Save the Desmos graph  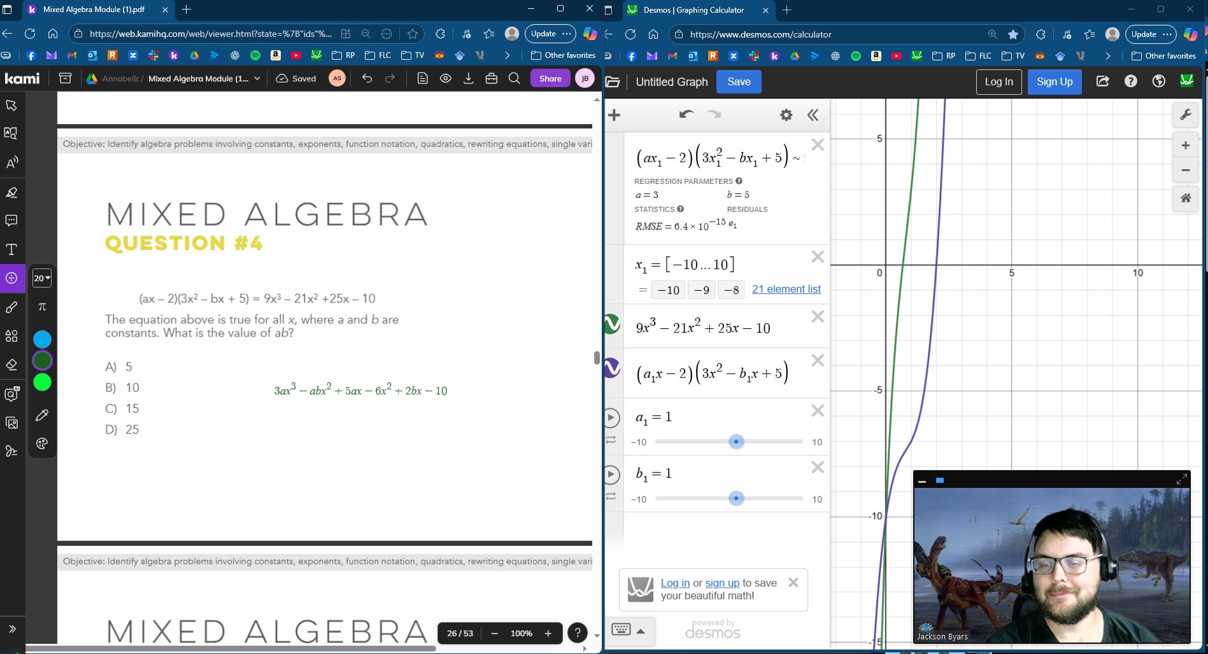click(x=739, y=81)
